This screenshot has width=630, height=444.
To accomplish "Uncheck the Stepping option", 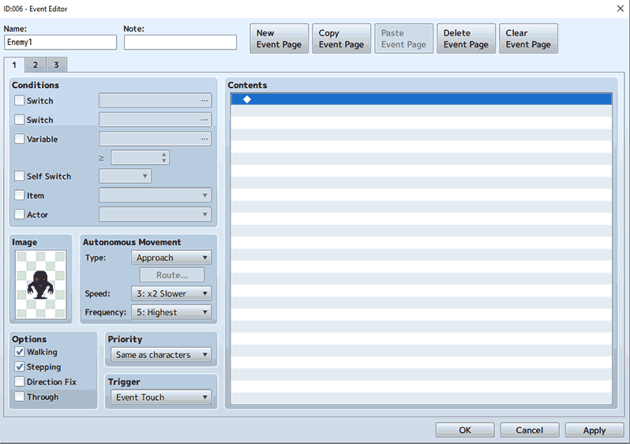I will 19,367.
